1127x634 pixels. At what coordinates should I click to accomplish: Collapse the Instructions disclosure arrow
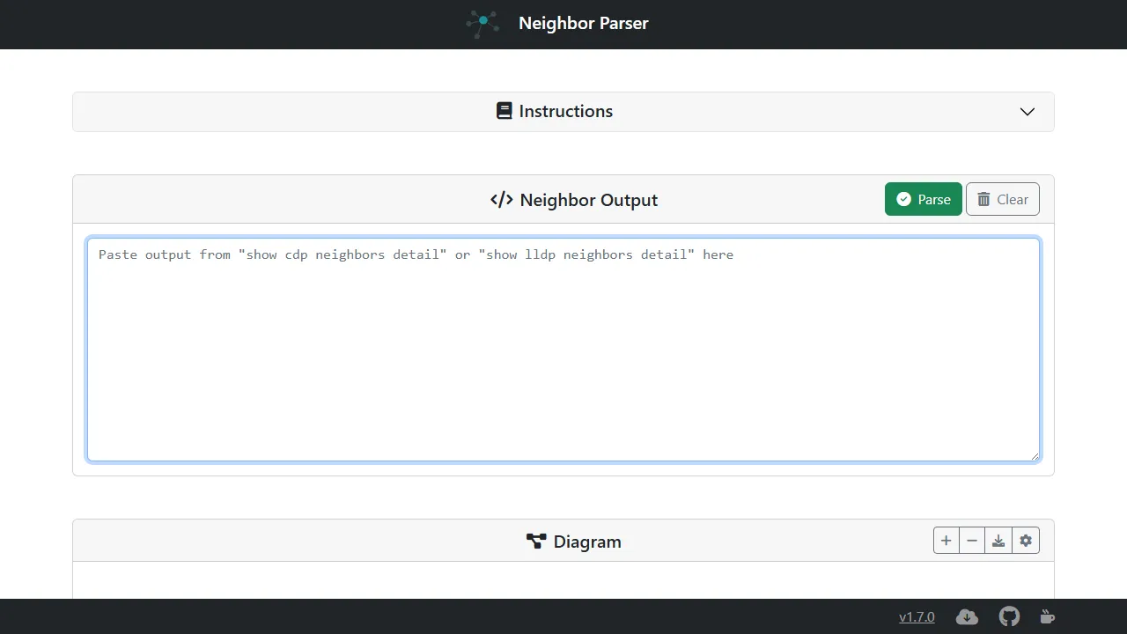[1027, 112]
